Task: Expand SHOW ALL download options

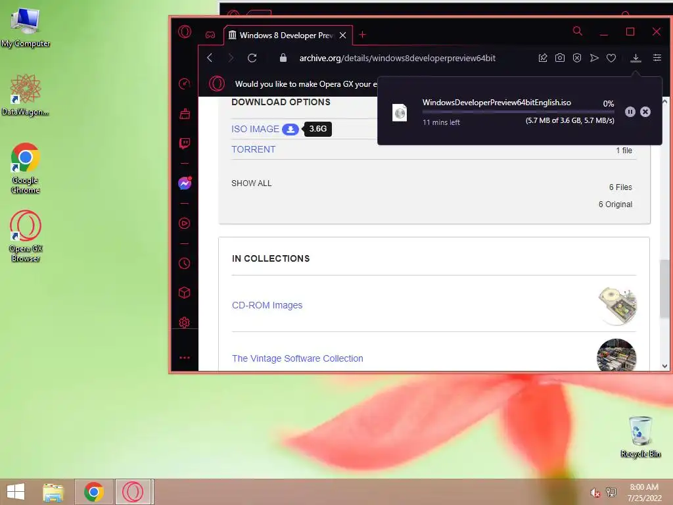Action: click(x=252, y=183)
